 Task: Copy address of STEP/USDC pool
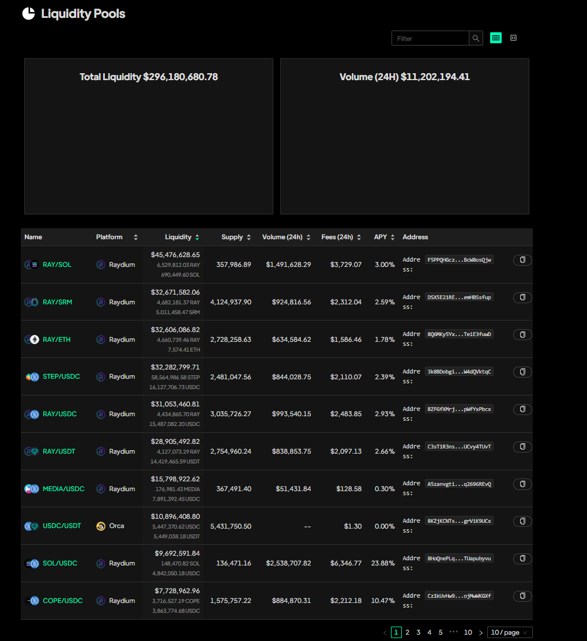(522, 372)
